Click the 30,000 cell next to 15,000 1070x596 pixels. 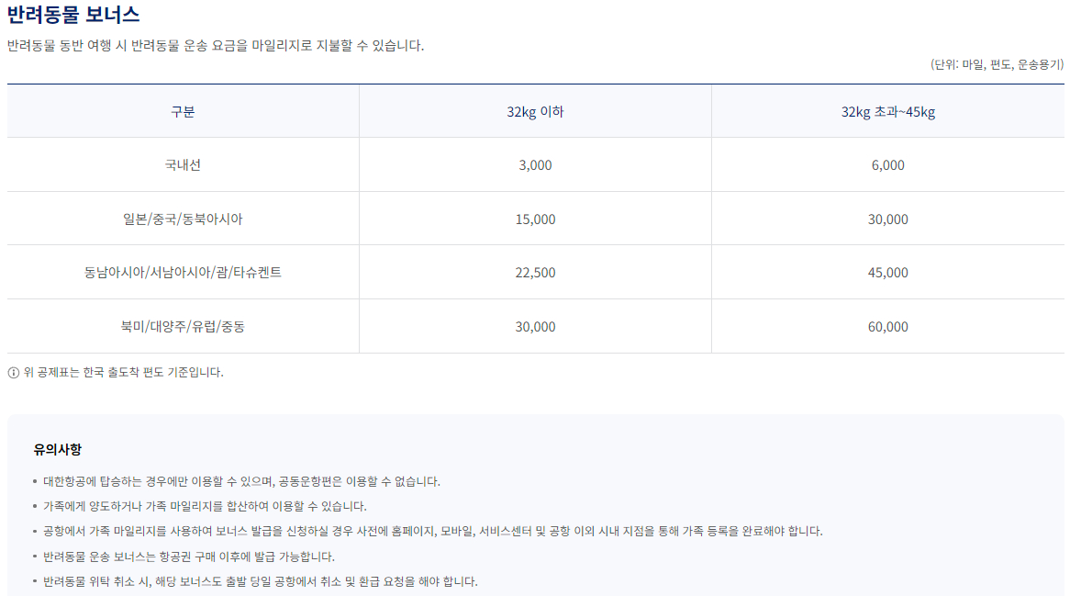[x=886, y=218]
